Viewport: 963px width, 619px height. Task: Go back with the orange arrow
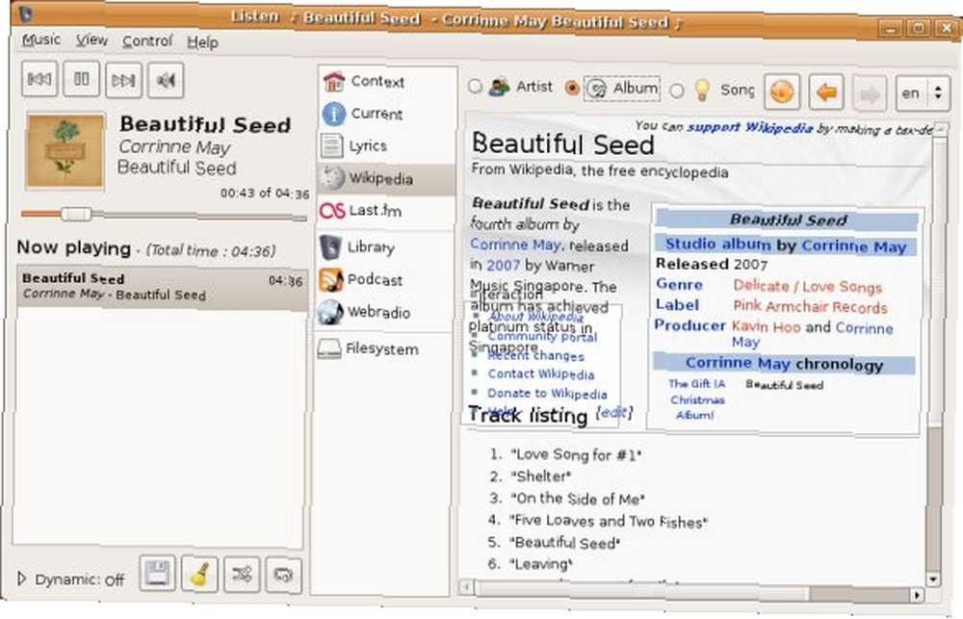[826, 92]
